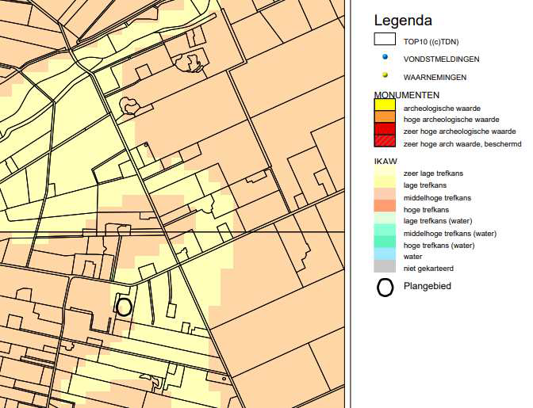Select the hatched red beschermd swatch
Viewport: 533px width, 408px height.
tap(385, 141)
